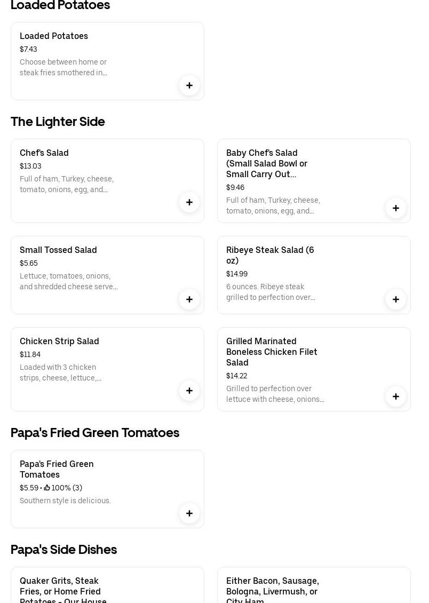
Task: Add Grilled Marinated Chicken Filet Salad
Action: [396, 396]
